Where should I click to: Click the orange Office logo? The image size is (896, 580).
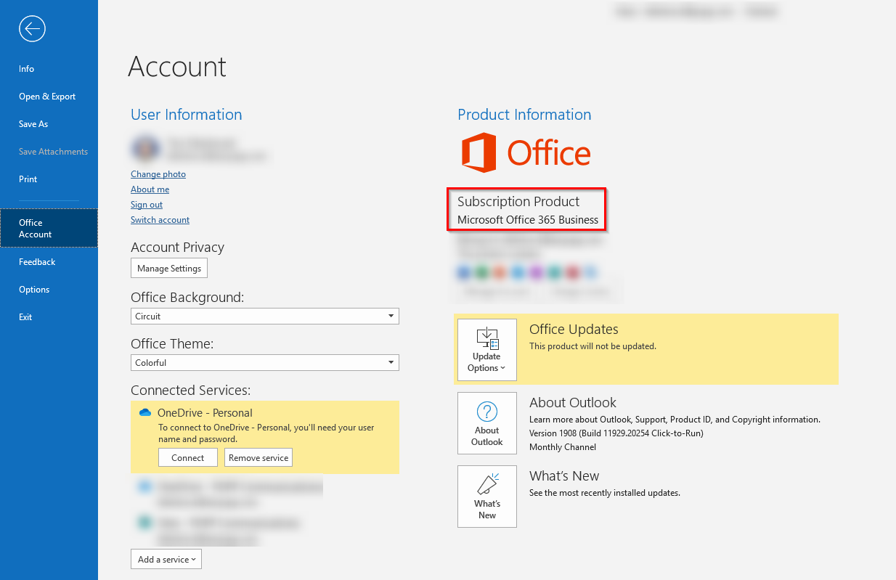[479, 152]
